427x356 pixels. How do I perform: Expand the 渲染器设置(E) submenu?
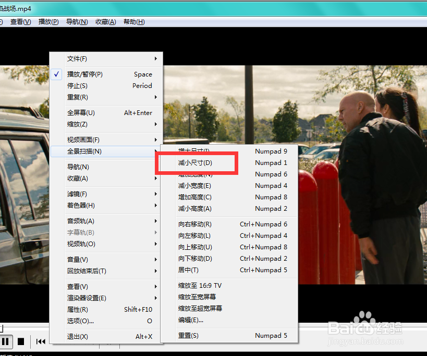pos(106,298)
